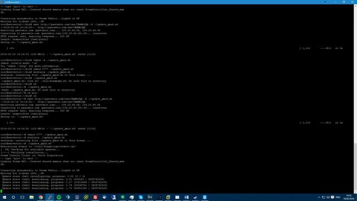Show hidden system tray icons
This screenshot has width=357, height=201.
319,197
